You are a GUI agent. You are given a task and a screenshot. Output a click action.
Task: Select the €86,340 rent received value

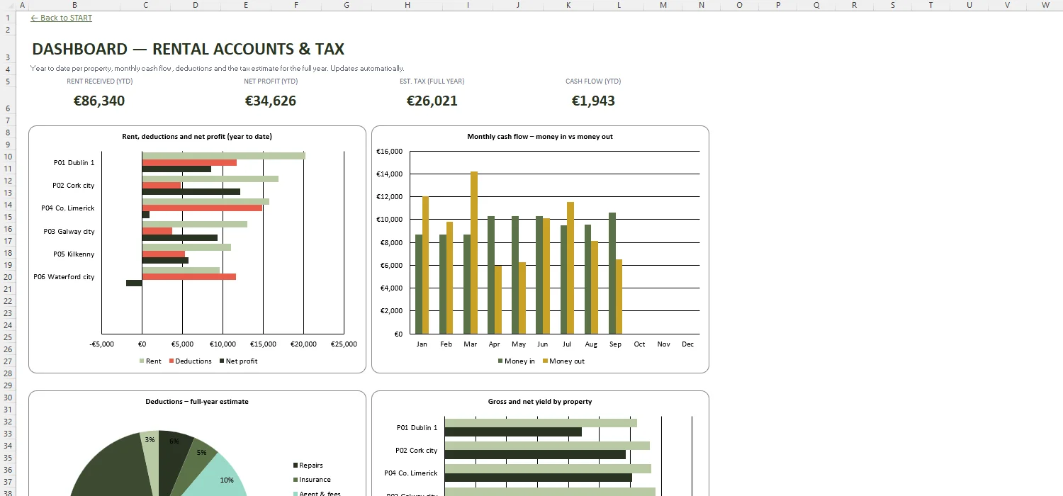click(x=99, y=101)
